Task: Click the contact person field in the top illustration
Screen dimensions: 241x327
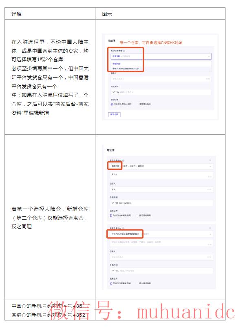Action: pos(161,79)
